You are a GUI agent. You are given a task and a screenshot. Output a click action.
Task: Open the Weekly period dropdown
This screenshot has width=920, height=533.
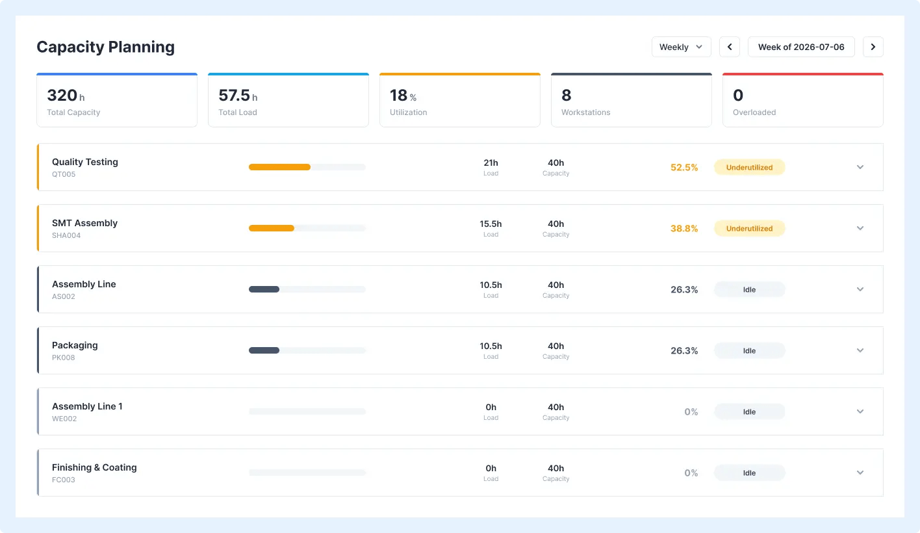coord(682,47)
